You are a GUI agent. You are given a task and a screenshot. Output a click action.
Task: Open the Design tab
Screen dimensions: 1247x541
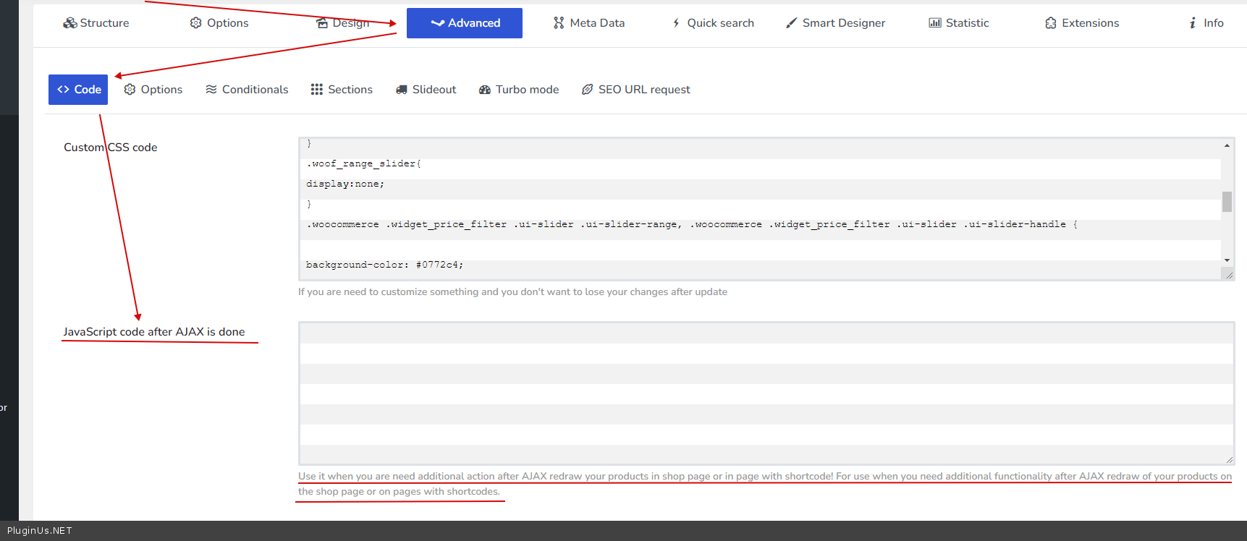343,23
